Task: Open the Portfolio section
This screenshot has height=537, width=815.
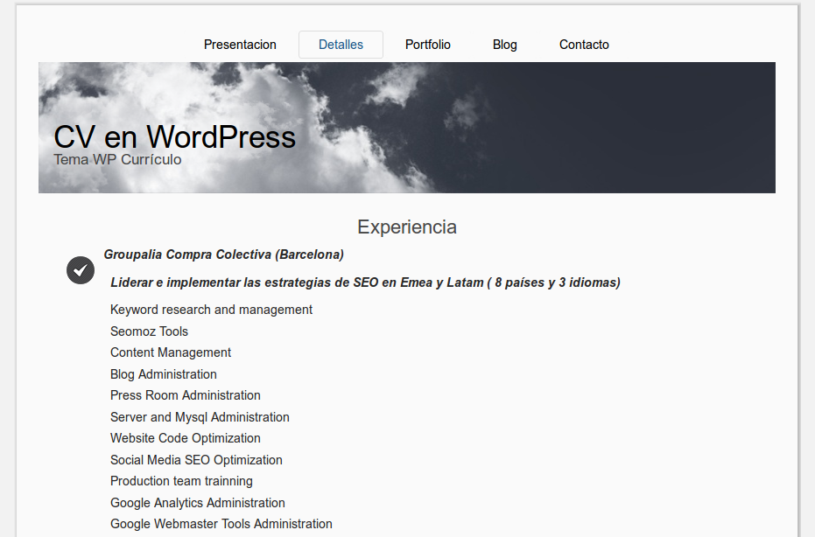Action: (427, 44)
